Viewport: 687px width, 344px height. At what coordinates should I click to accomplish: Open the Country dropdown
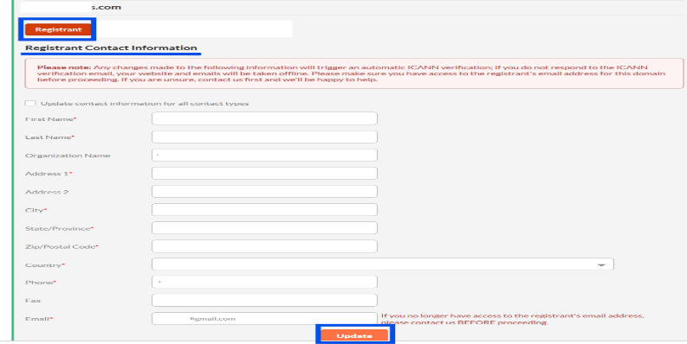pos(383,264)
